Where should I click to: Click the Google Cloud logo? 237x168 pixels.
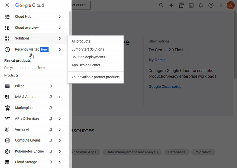coord(30,5)
